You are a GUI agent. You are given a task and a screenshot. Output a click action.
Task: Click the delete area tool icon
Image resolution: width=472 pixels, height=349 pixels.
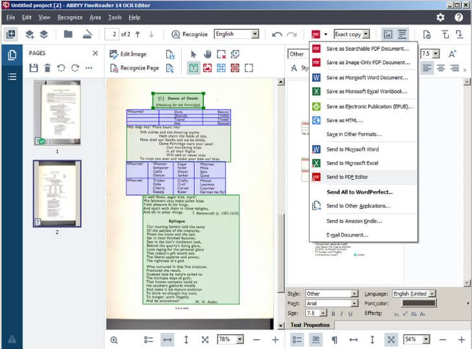click(221, 54)
